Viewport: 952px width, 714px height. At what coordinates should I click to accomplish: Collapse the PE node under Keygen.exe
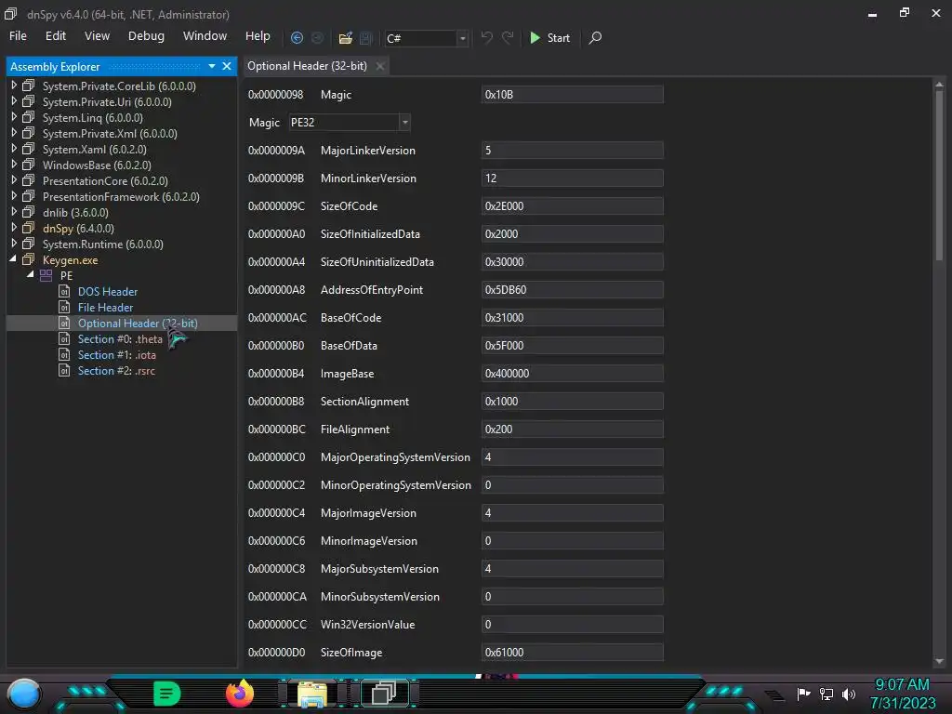point(31,275)
